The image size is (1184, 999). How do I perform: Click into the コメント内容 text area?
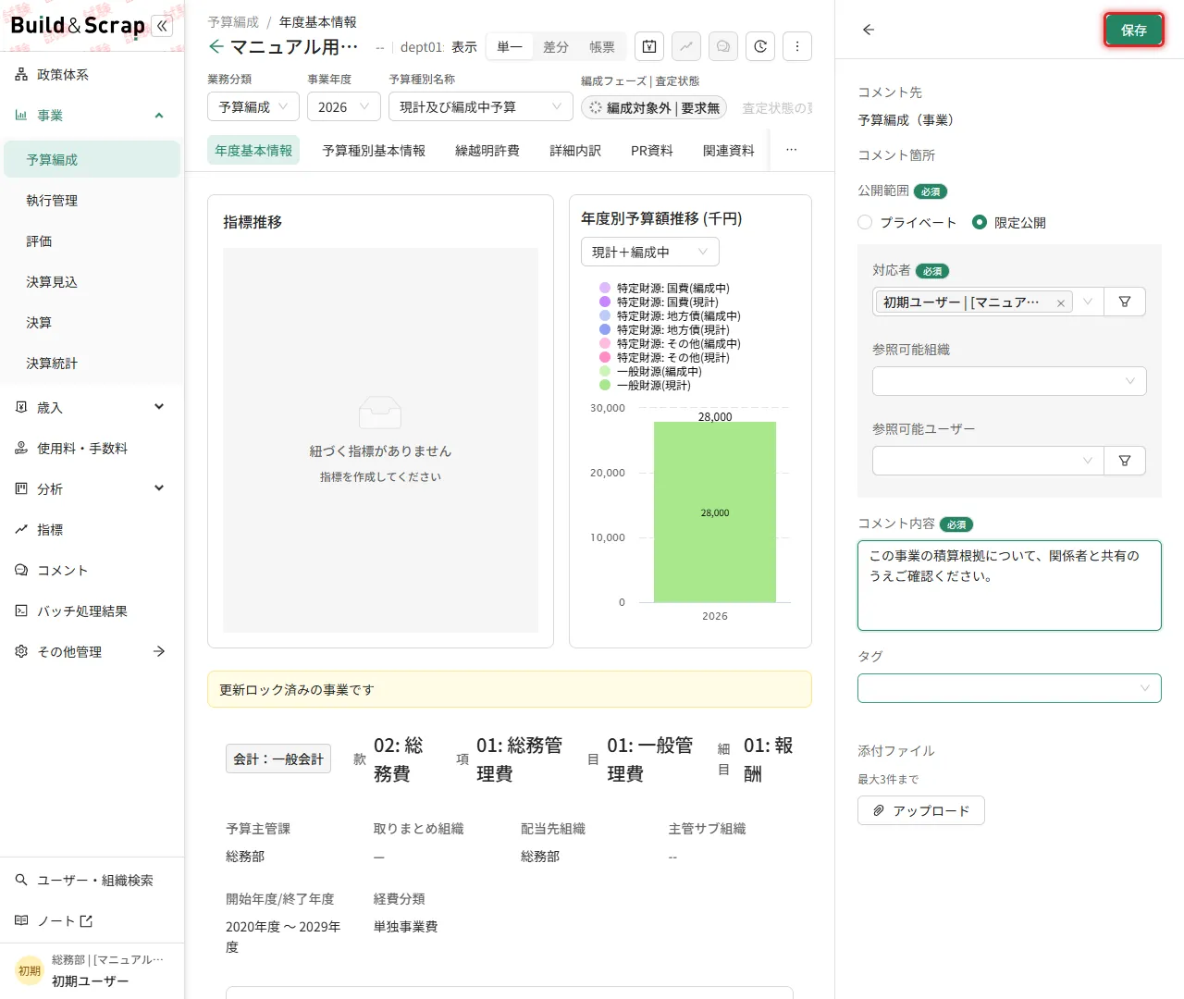click(x=1009, y=586)
